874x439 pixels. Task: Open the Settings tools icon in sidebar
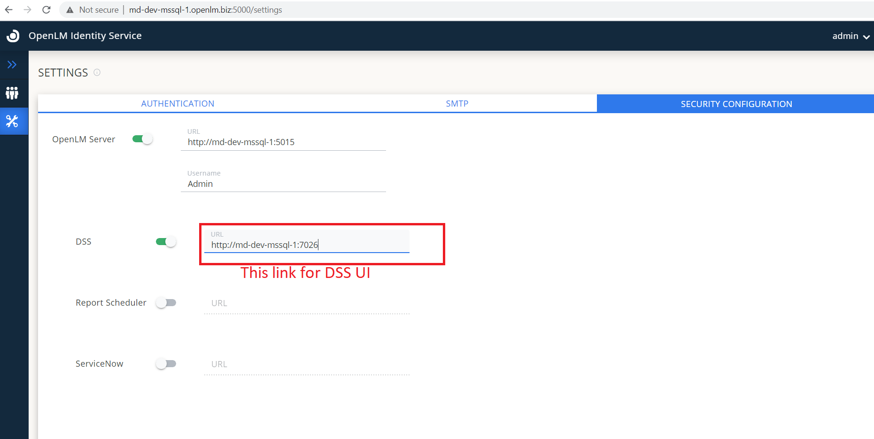tap(12, 121)
